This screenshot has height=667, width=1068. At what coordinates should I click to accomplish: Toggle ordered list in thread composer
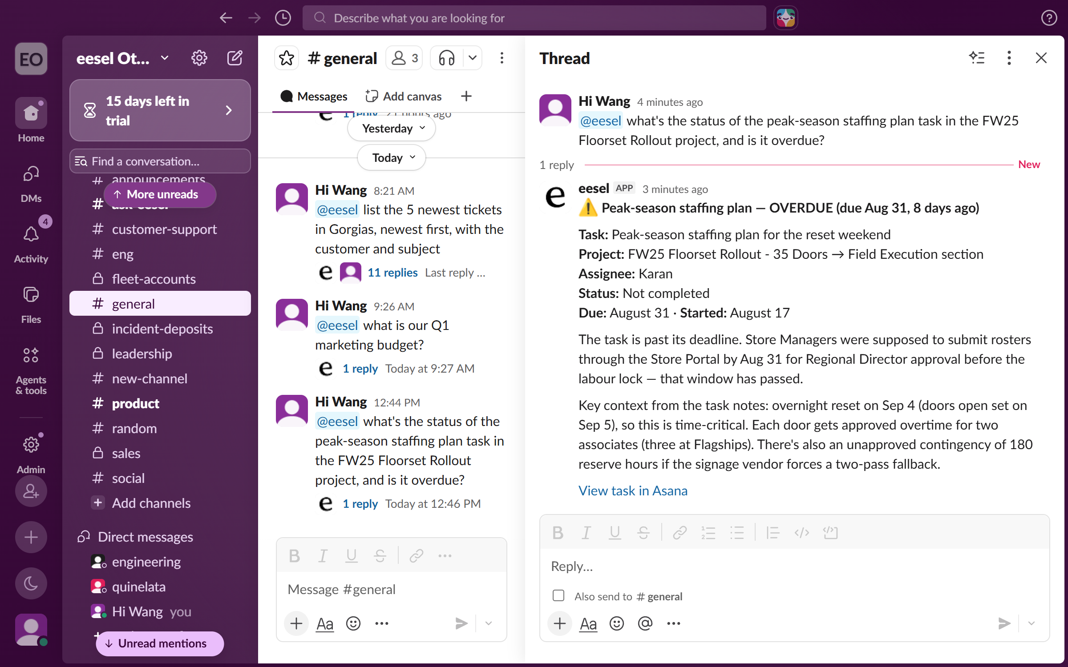pos(708,533)
